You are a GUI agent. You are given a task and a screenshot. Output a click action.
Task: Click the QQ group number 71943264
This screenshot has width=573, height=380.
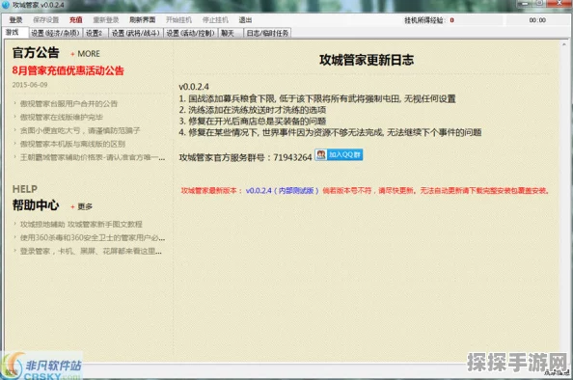tap(292, 157)
